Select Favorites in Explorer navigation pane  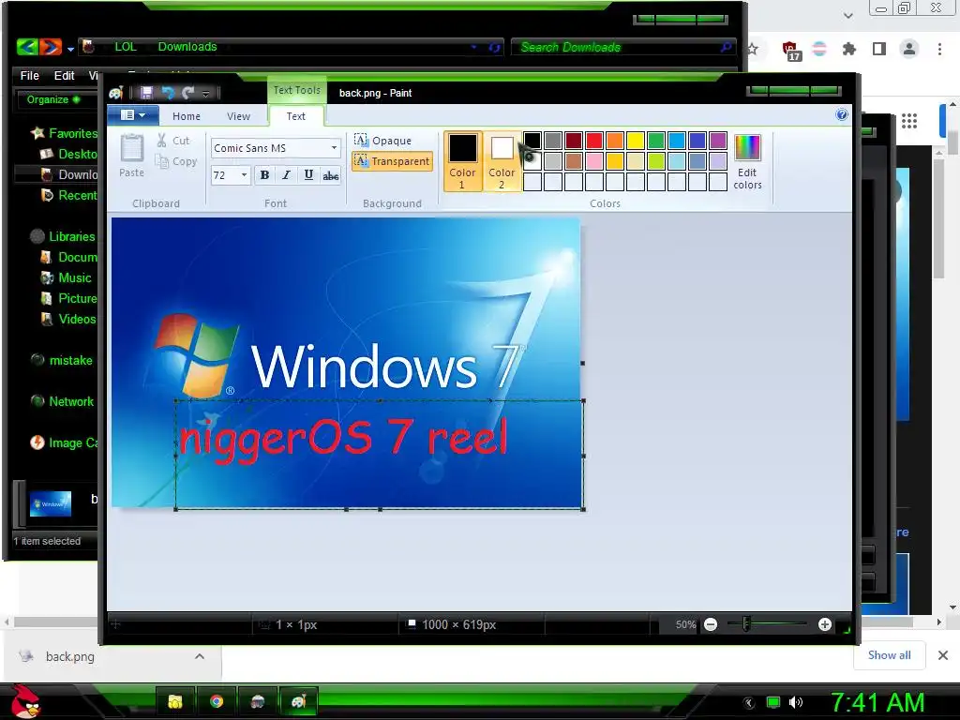(64, 133)
